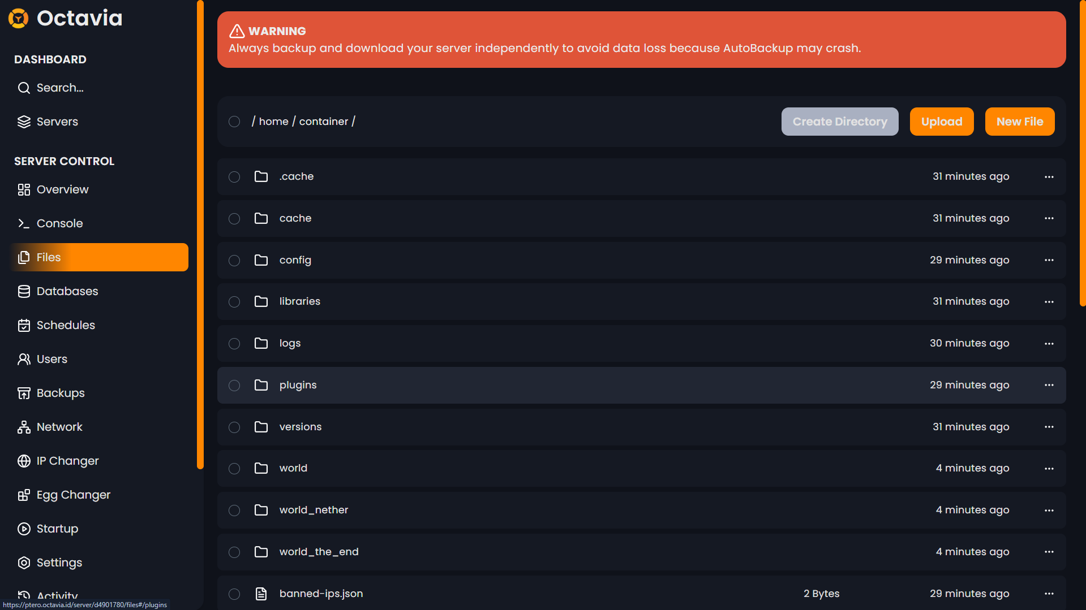Viewport: 1086px width, 610px height.
Task: Open three-dot menu for world_nether folder
Action: (x=1049, y=510)
